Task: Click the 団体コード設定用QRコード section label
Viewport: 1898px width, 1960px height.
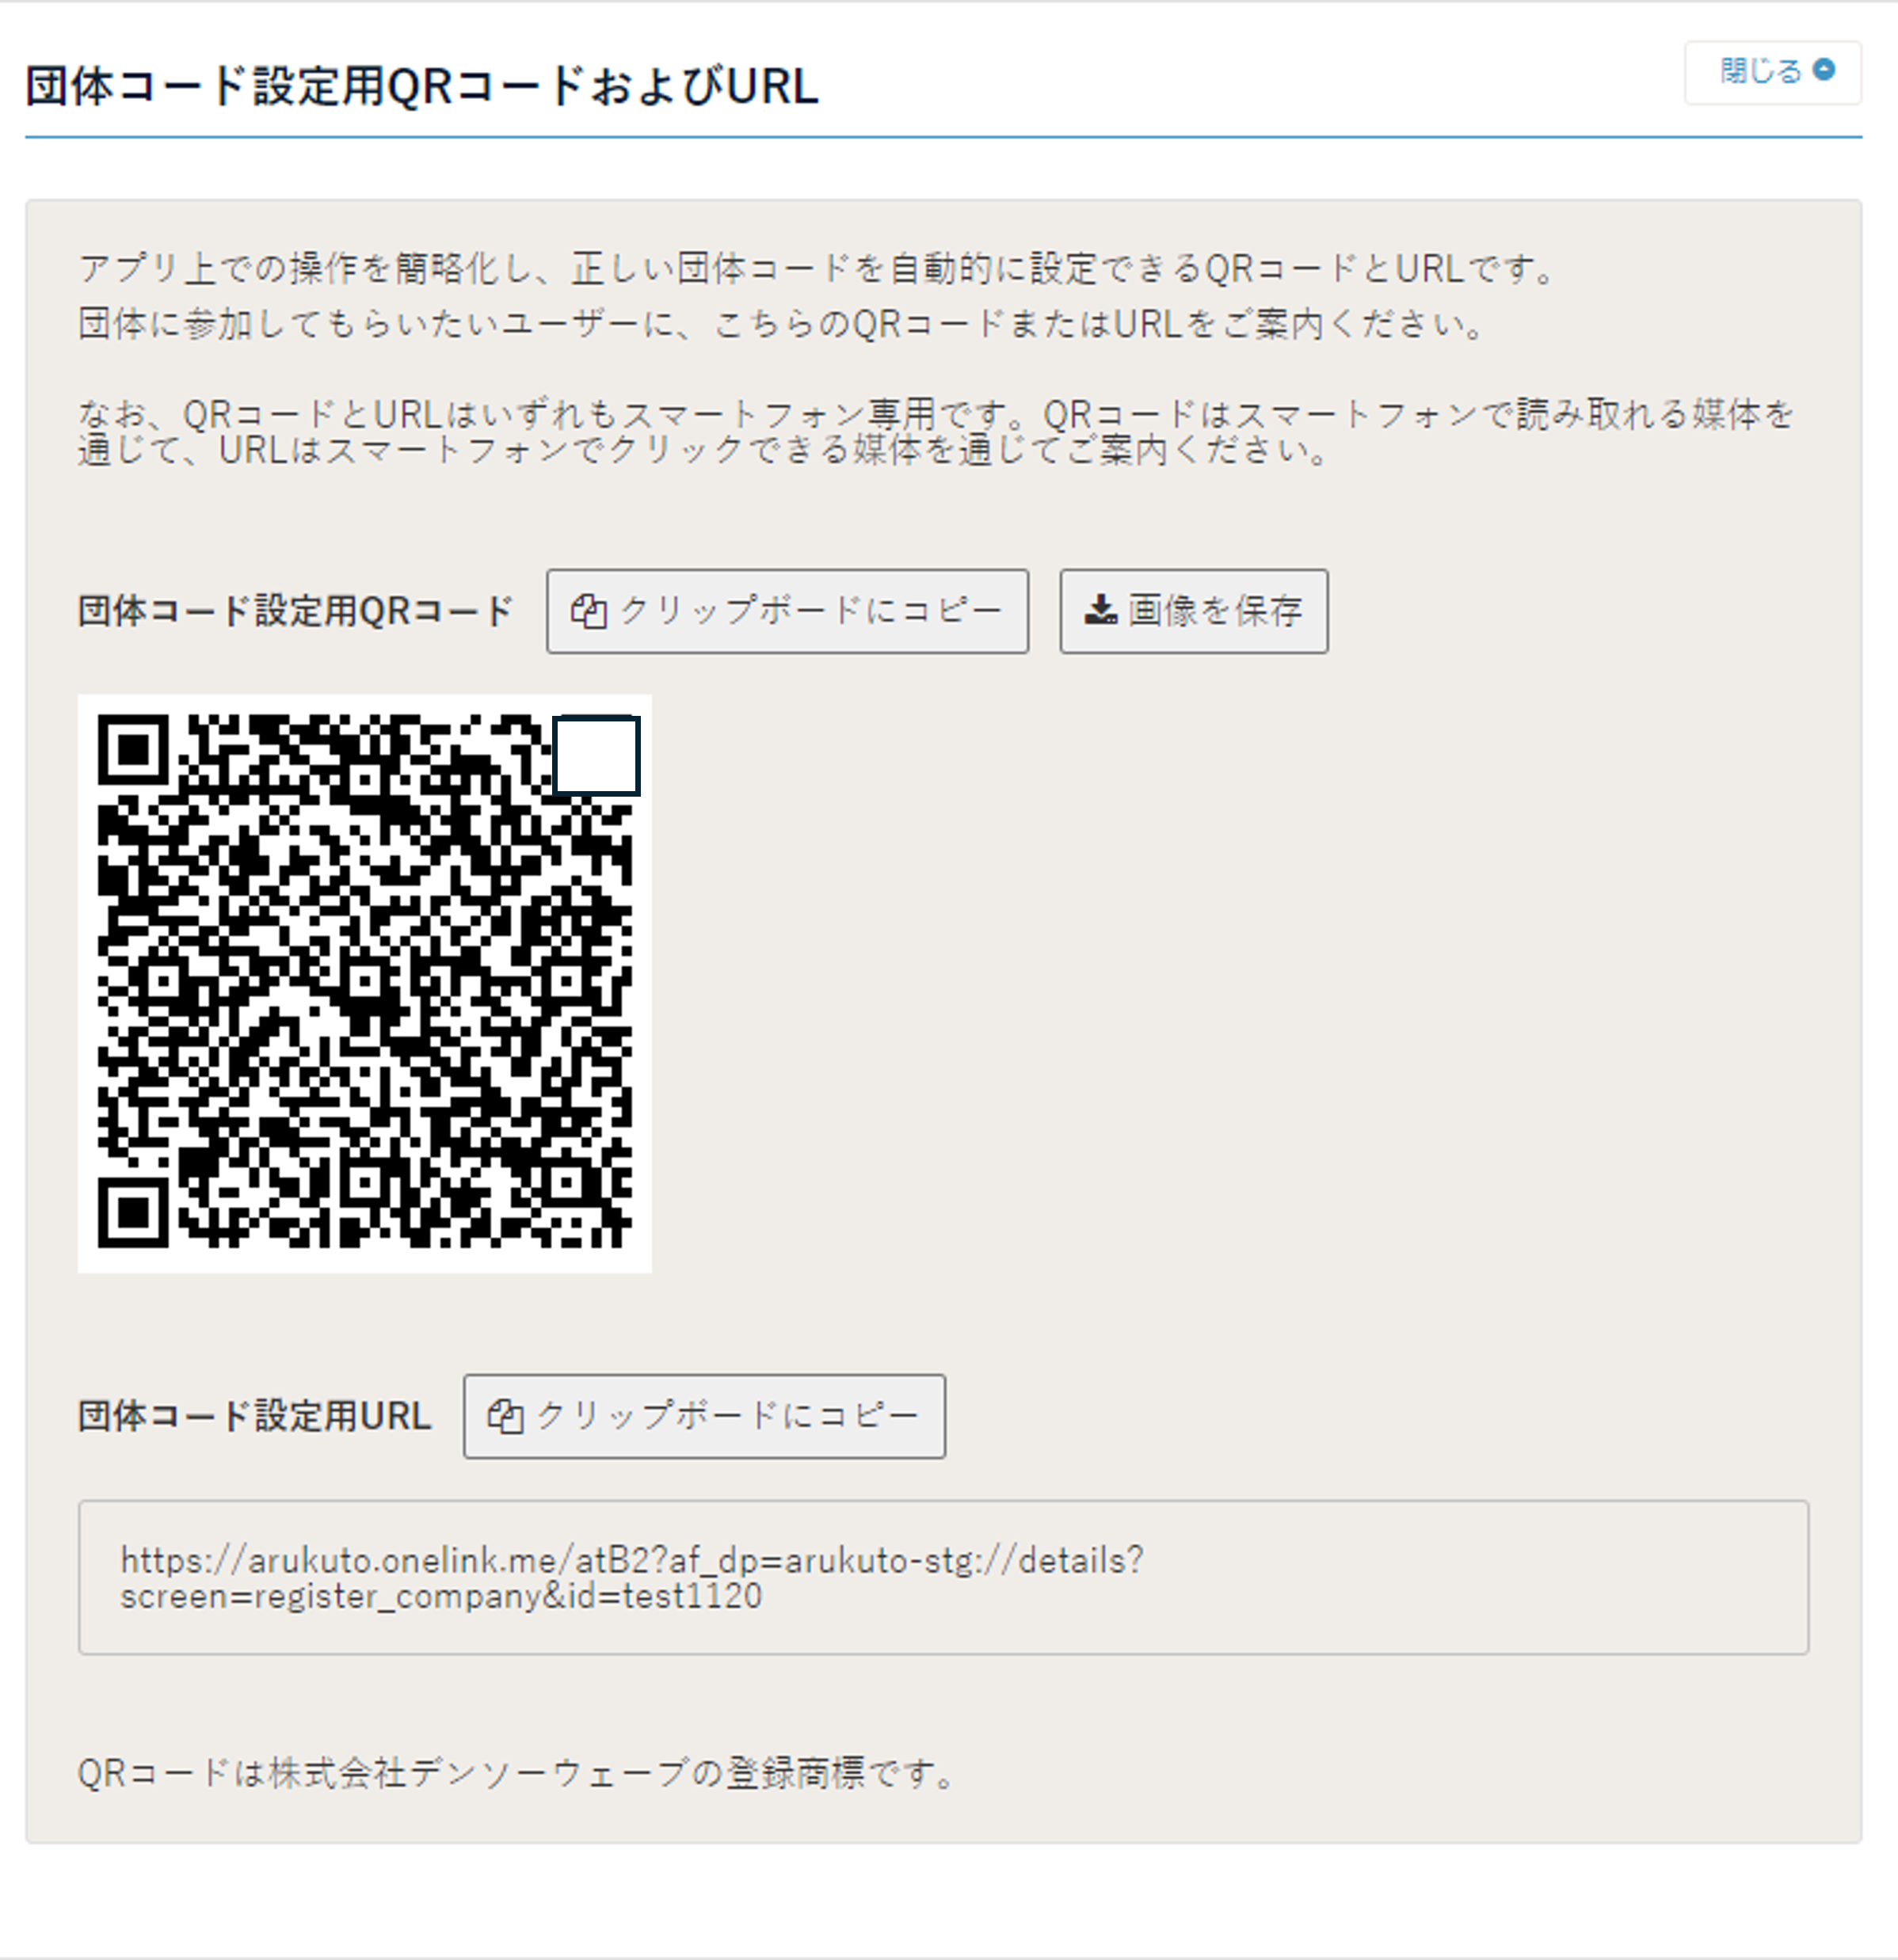Action: tap(296, 611)
